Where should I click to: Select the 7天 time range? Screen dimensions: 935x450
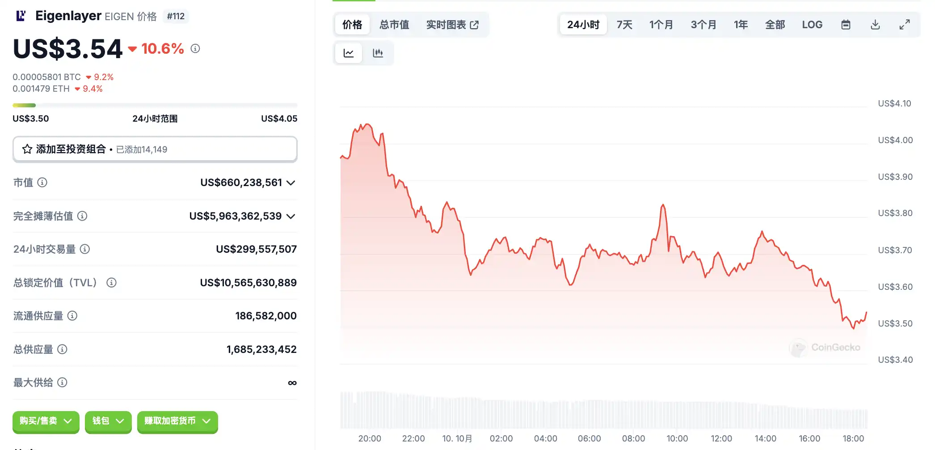click(x=624, y=25)
